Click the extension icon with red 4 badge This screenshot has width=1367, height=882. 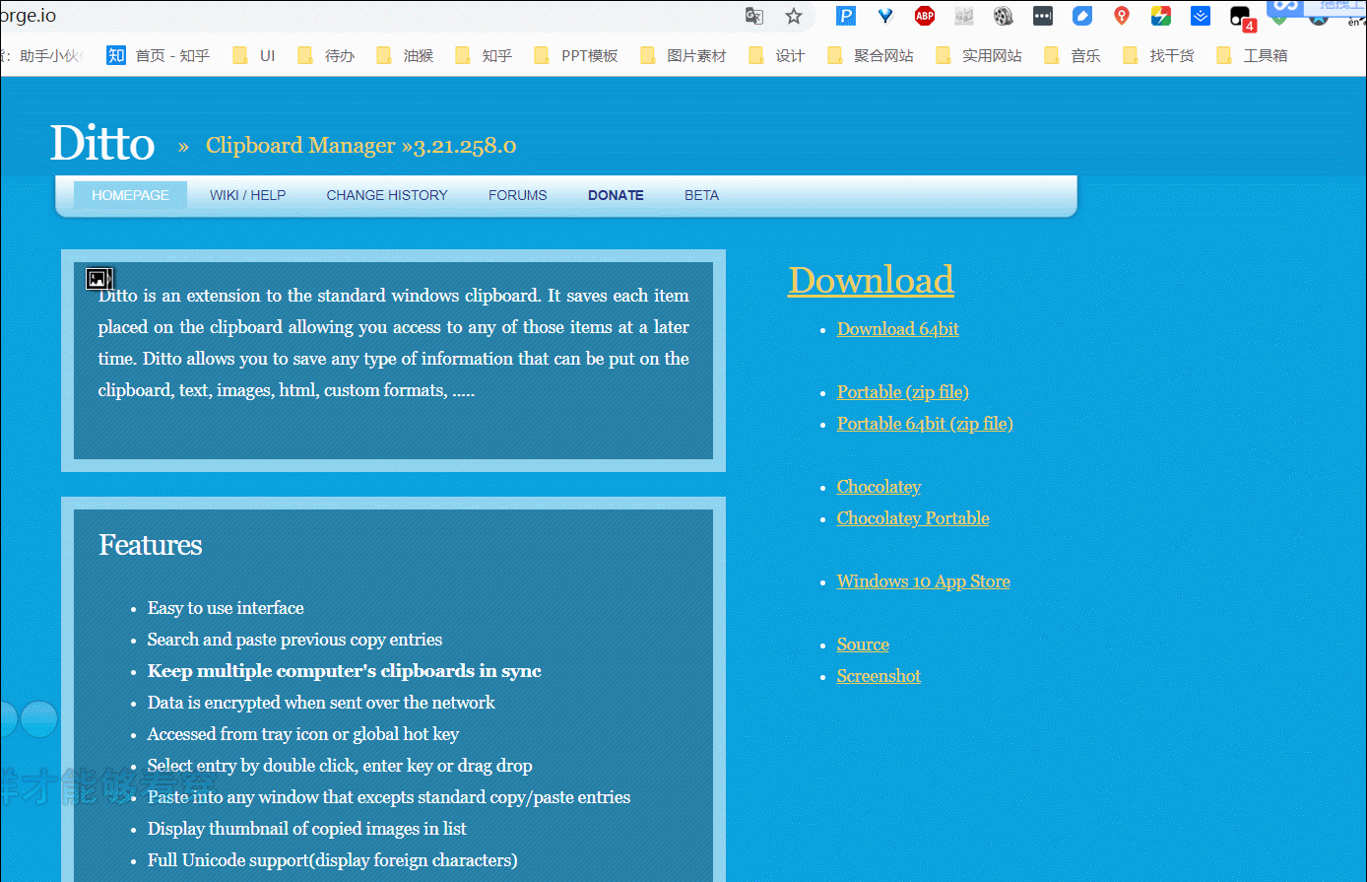click(1242, 18)
